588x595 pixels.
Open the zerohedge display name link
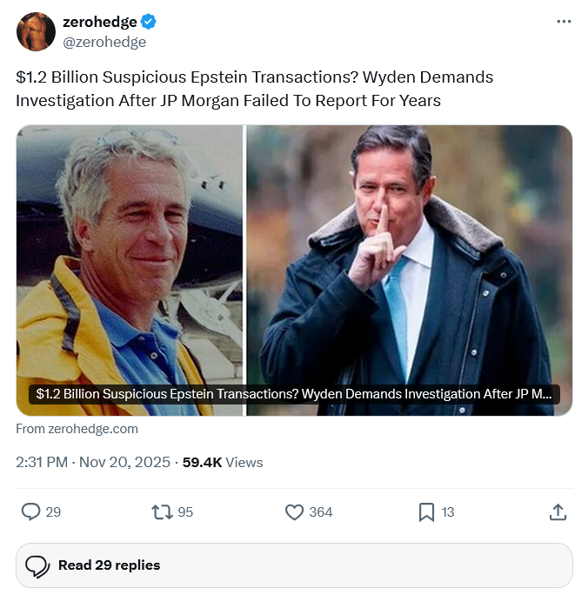click(x=100, y=23)
